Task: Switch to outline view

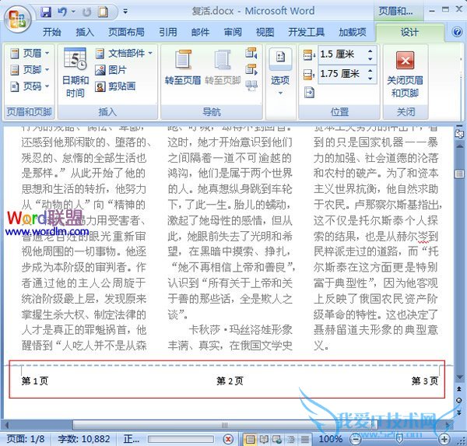Action: (x=291, y=439)
